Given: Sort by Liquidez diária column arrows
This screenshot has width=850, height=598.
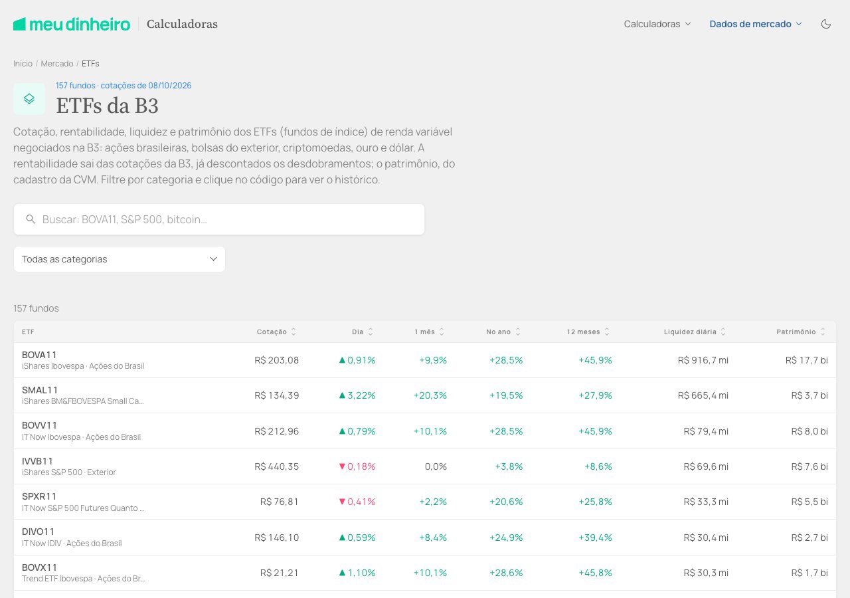Looking at the screenshot, I should click(x=723, y=332).
